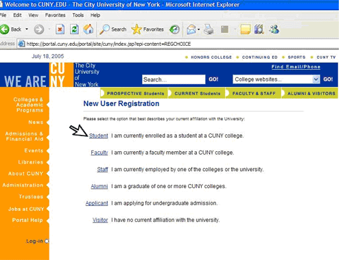Viewport: 343px width, 260px height.
Task: Click Colleges & Academic Programs sidebar link
Action: (x=28, y=105)
